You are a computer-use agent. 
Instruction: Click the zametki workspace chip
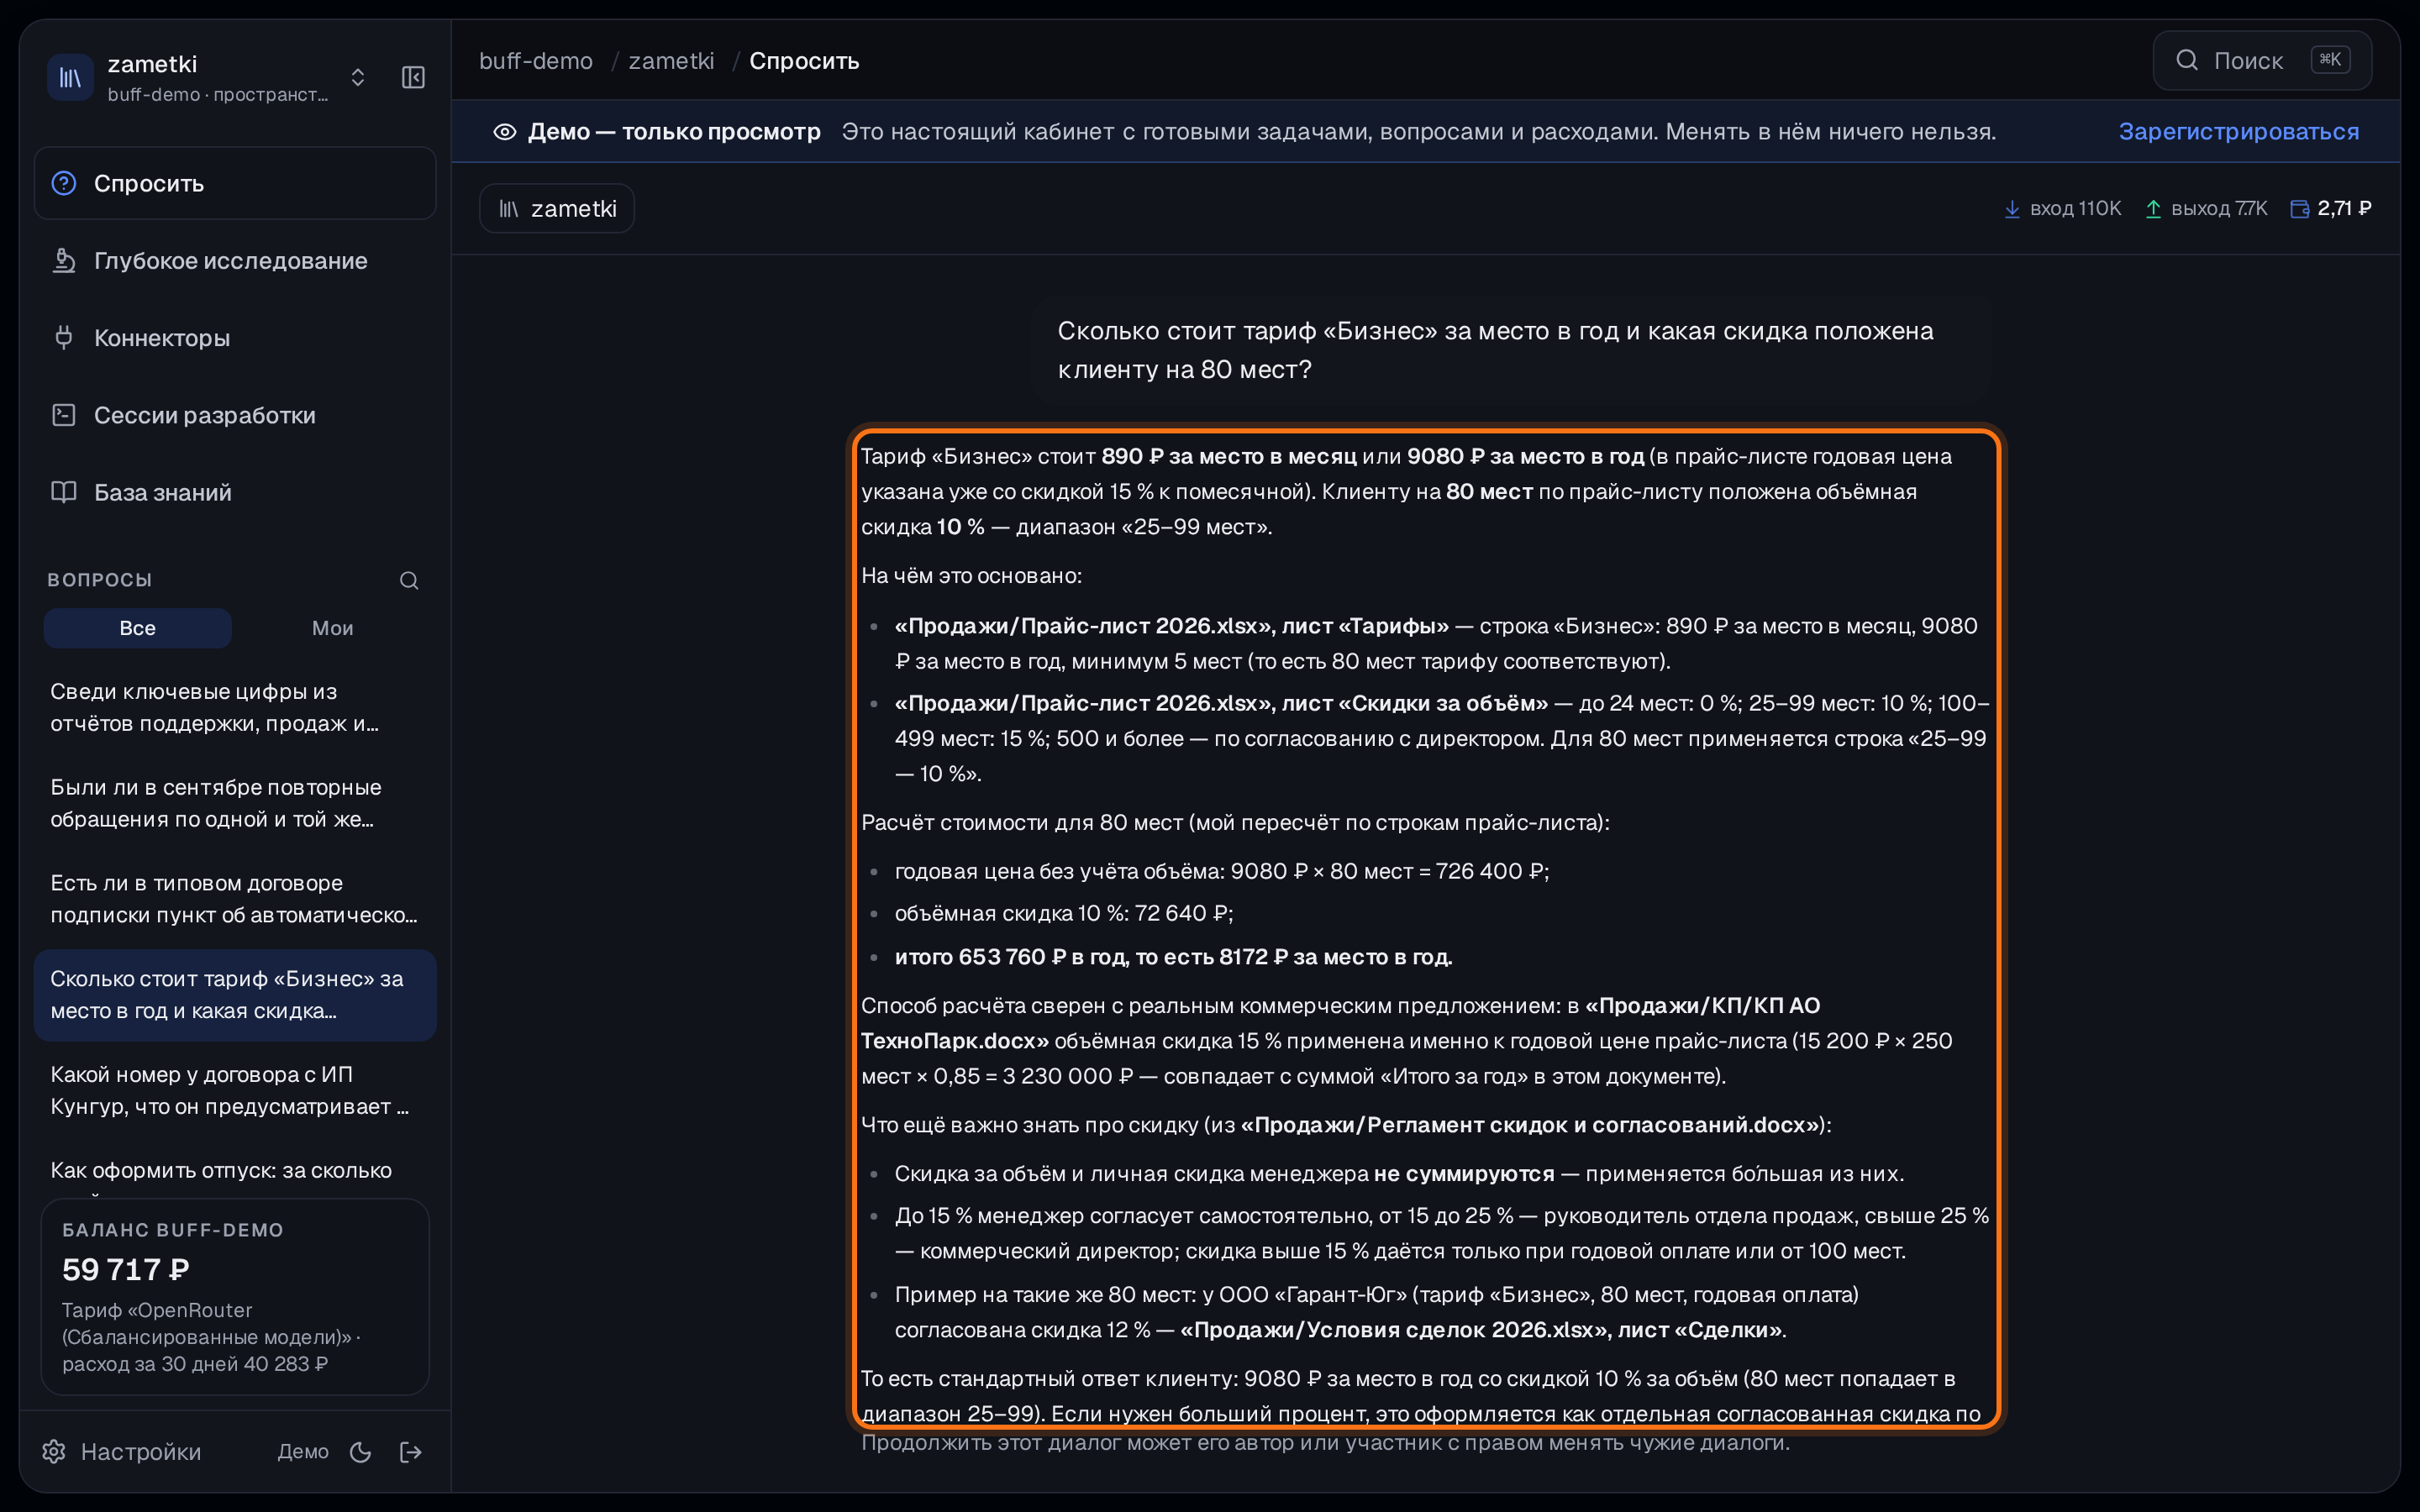pyautogui.click(x=557, y=208)
